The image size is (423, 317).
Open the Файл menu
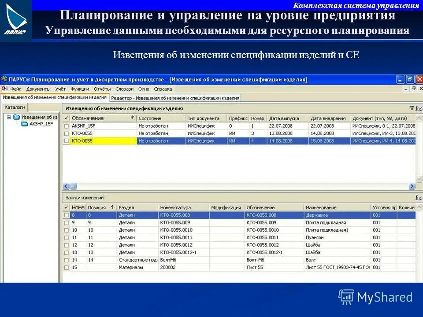click(x=16, y=89)
